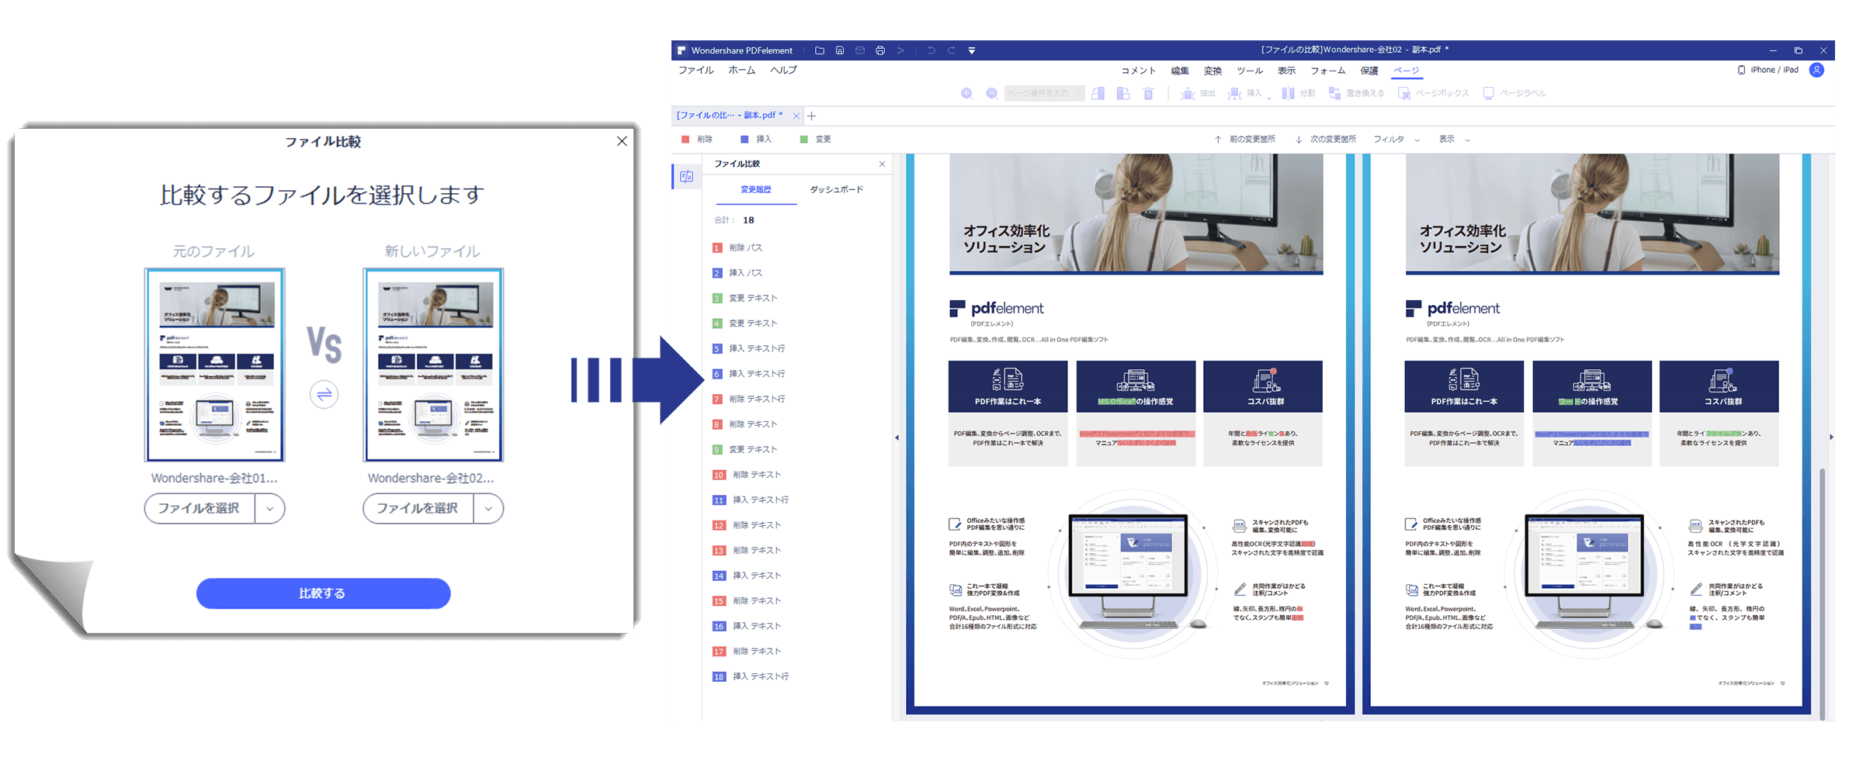Close the 副本.pdf document tab

click(796, 116)
